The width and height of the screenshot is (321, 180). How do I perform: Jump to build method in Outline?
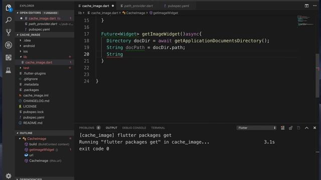coord(33,144)
